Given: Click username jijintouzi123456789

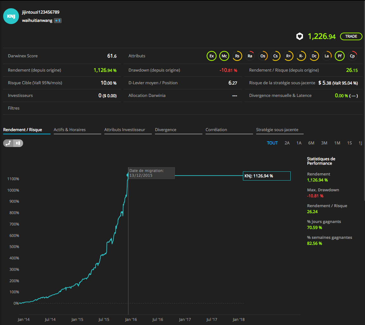Looking at the screenshot, I should [41, 12].
